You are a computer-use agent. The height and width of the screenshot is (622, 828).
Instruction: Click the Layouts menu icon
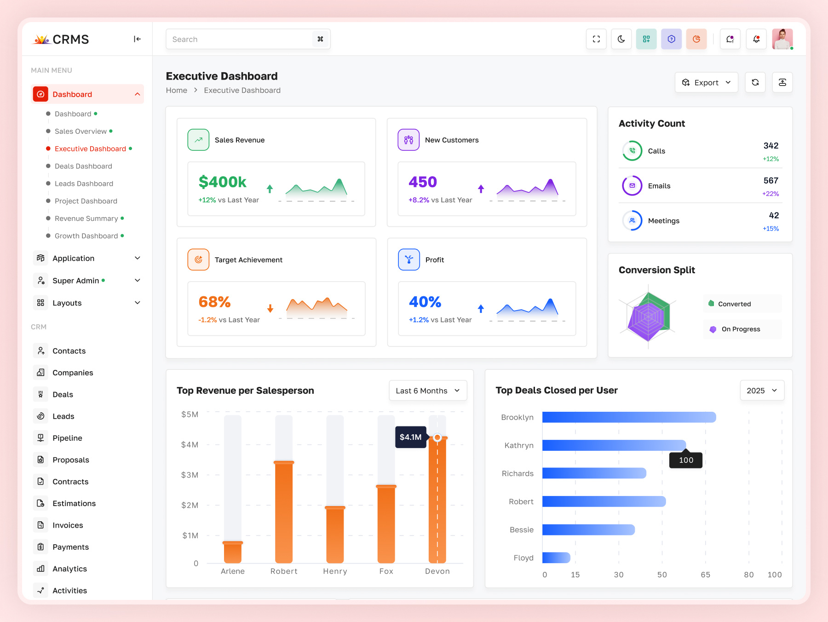pos(40,303)
